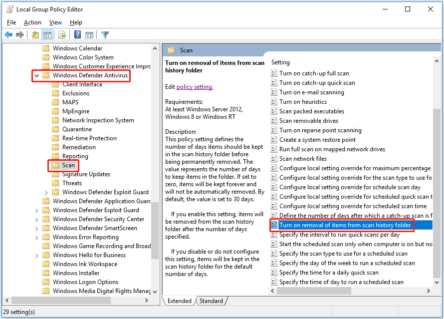Select Signature Updates tree folder

pyautogui.click(x=86, y=174)
